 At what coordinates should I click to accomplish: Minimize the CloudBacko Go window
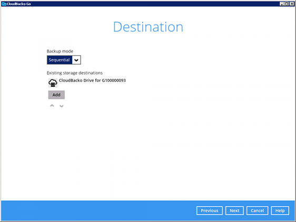pos(282,4)
